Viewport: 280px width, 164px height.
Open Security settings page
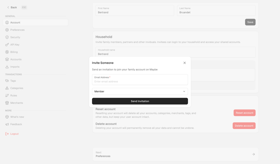pos(36,37)
